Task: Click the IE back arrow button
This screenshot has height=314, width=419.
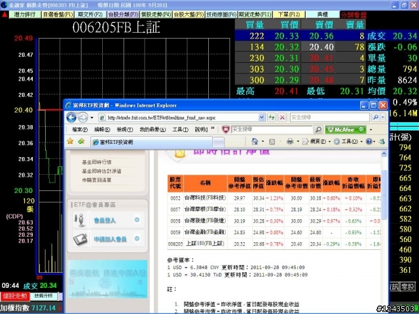Action: click(x=71, y=118)
